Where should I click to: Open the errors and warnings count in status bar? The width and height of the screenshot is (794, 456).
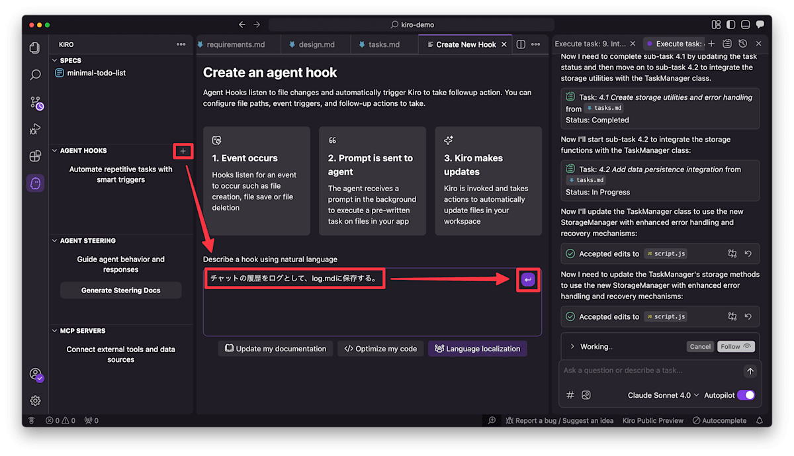click(x=60, y=421)
